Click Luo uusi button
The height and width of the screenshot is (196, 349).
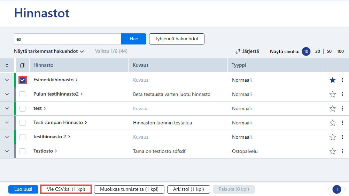tap(23, 189)
